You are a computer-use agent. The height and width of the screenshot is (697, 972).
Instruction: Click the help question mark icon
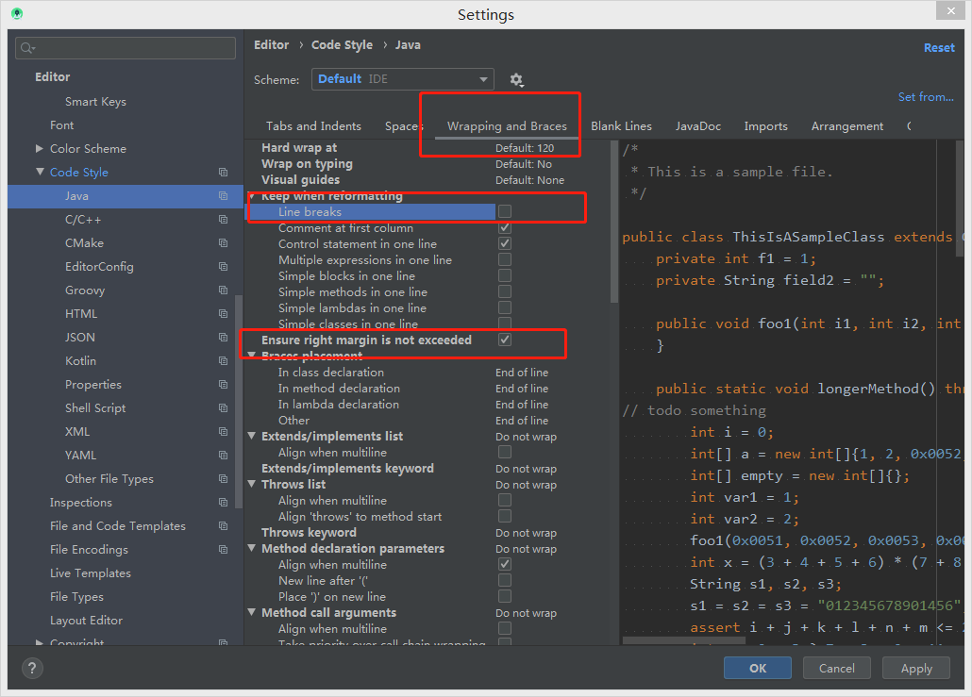coord(32,669)
